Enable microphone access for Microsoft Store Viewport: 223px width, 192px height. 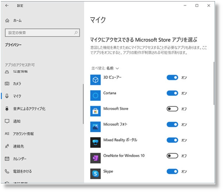click(172, 109)
